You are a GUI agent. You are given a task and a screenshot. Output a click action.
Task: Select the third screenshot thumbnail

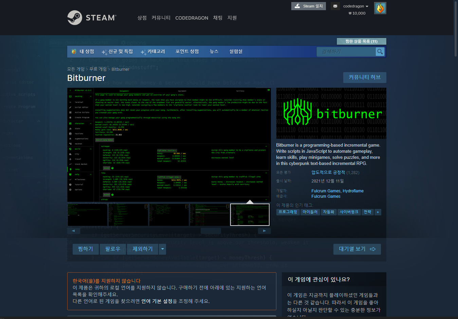coord(169,215)
